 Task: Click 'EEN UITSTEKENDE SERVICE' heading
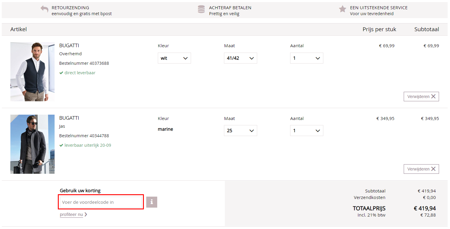pyautogui.click(x=379, y=8)
